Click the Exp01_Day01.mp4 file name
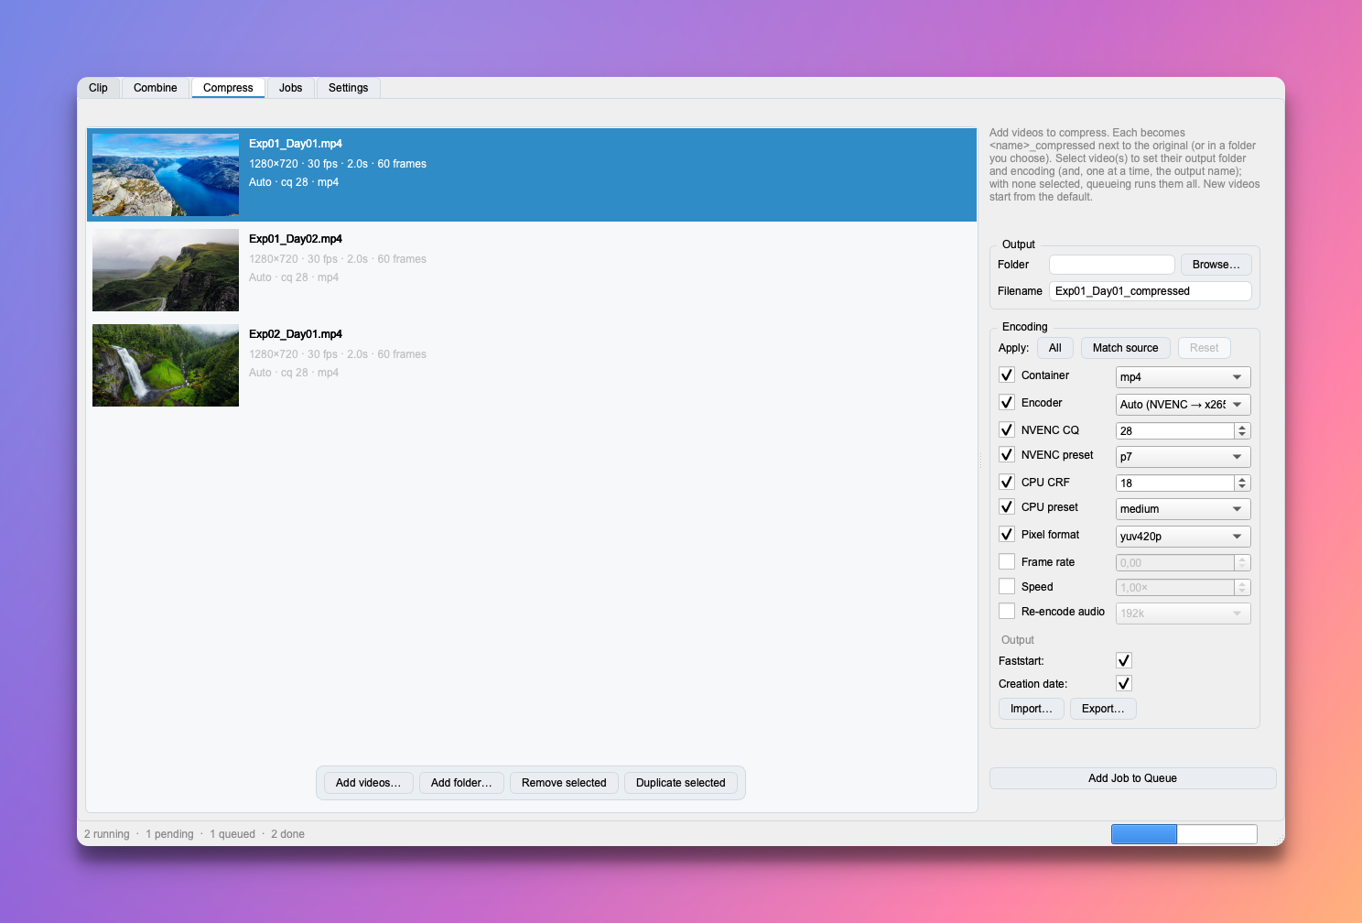This screenshot has height=923, width=1362. click(296, 144)
